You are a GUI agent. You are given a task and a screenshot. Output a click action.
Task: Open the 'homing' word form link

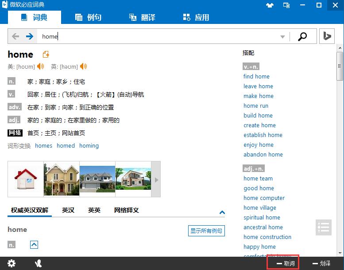[x=89, y=145]
